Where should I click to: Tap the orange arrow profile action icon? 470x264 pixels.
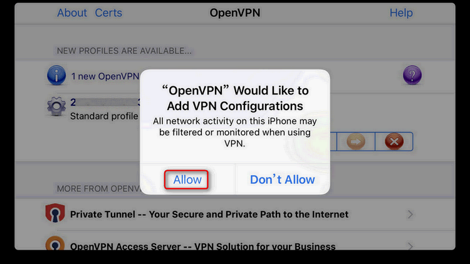coord(356,141)
